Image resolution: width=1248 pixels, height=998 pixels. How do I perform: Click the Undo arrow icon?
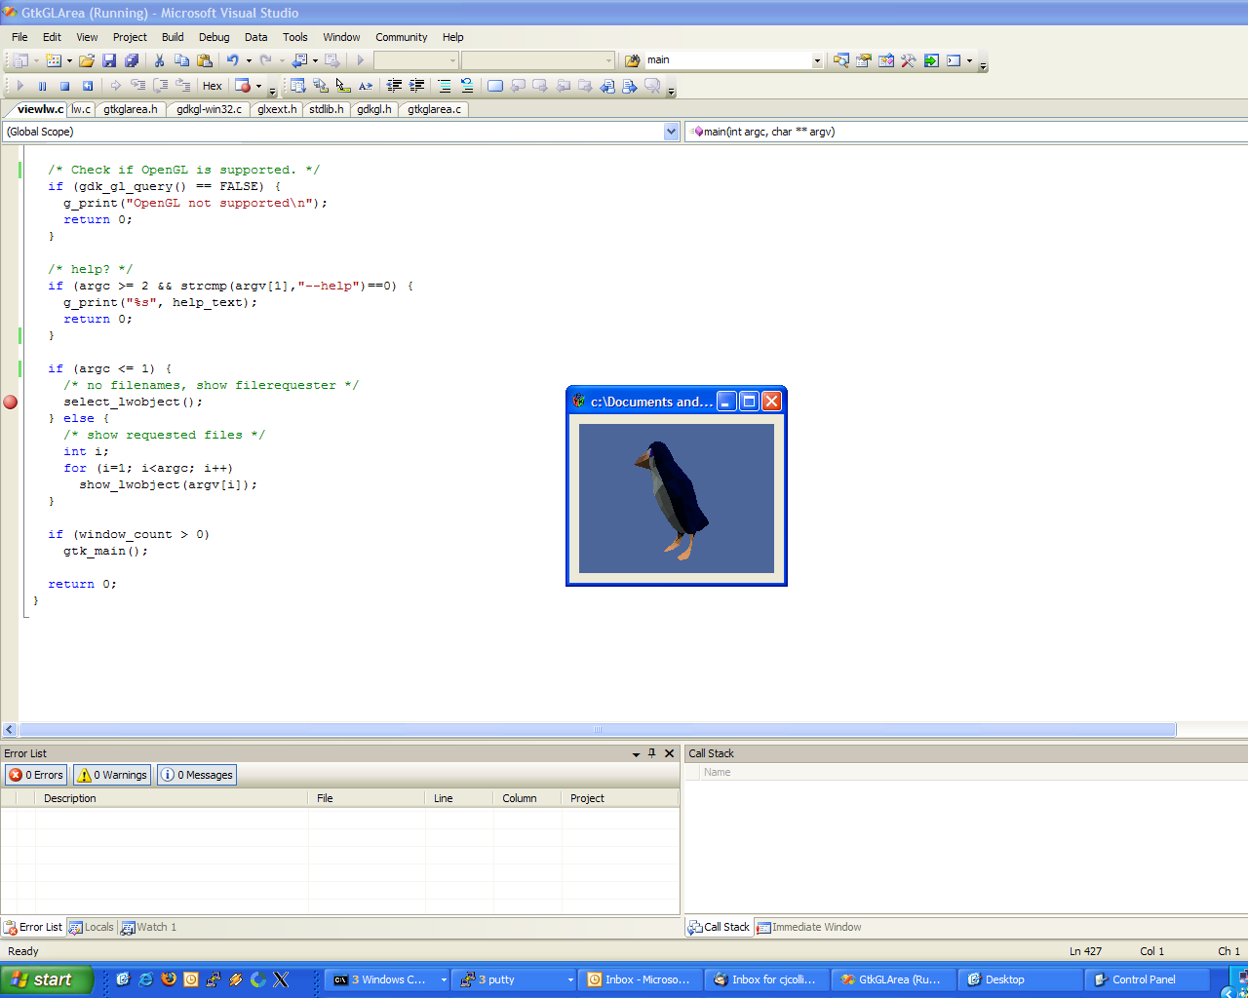coord(232,60)
